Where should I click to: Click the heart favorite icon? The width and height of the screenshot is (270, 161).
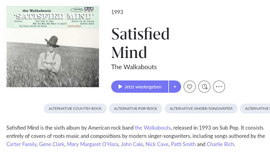(189, 87)
